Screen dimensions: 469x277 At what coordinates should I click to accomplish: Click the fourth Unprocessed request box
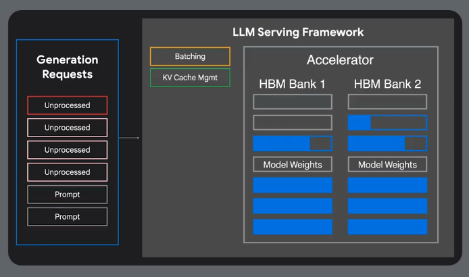68,172
